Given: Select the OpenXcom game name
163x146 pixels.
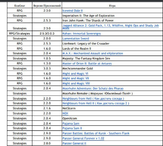Looking at the screenshot, I should click(x=70, y=118).
